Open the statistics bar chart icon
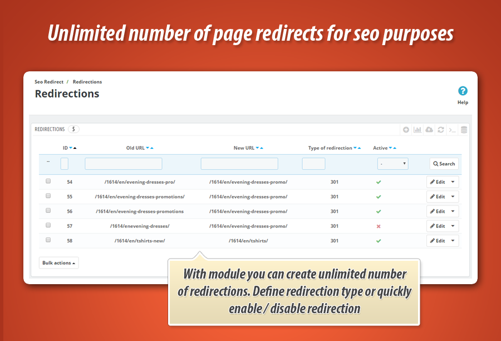 pyautogui.click(x=417, y=130)
